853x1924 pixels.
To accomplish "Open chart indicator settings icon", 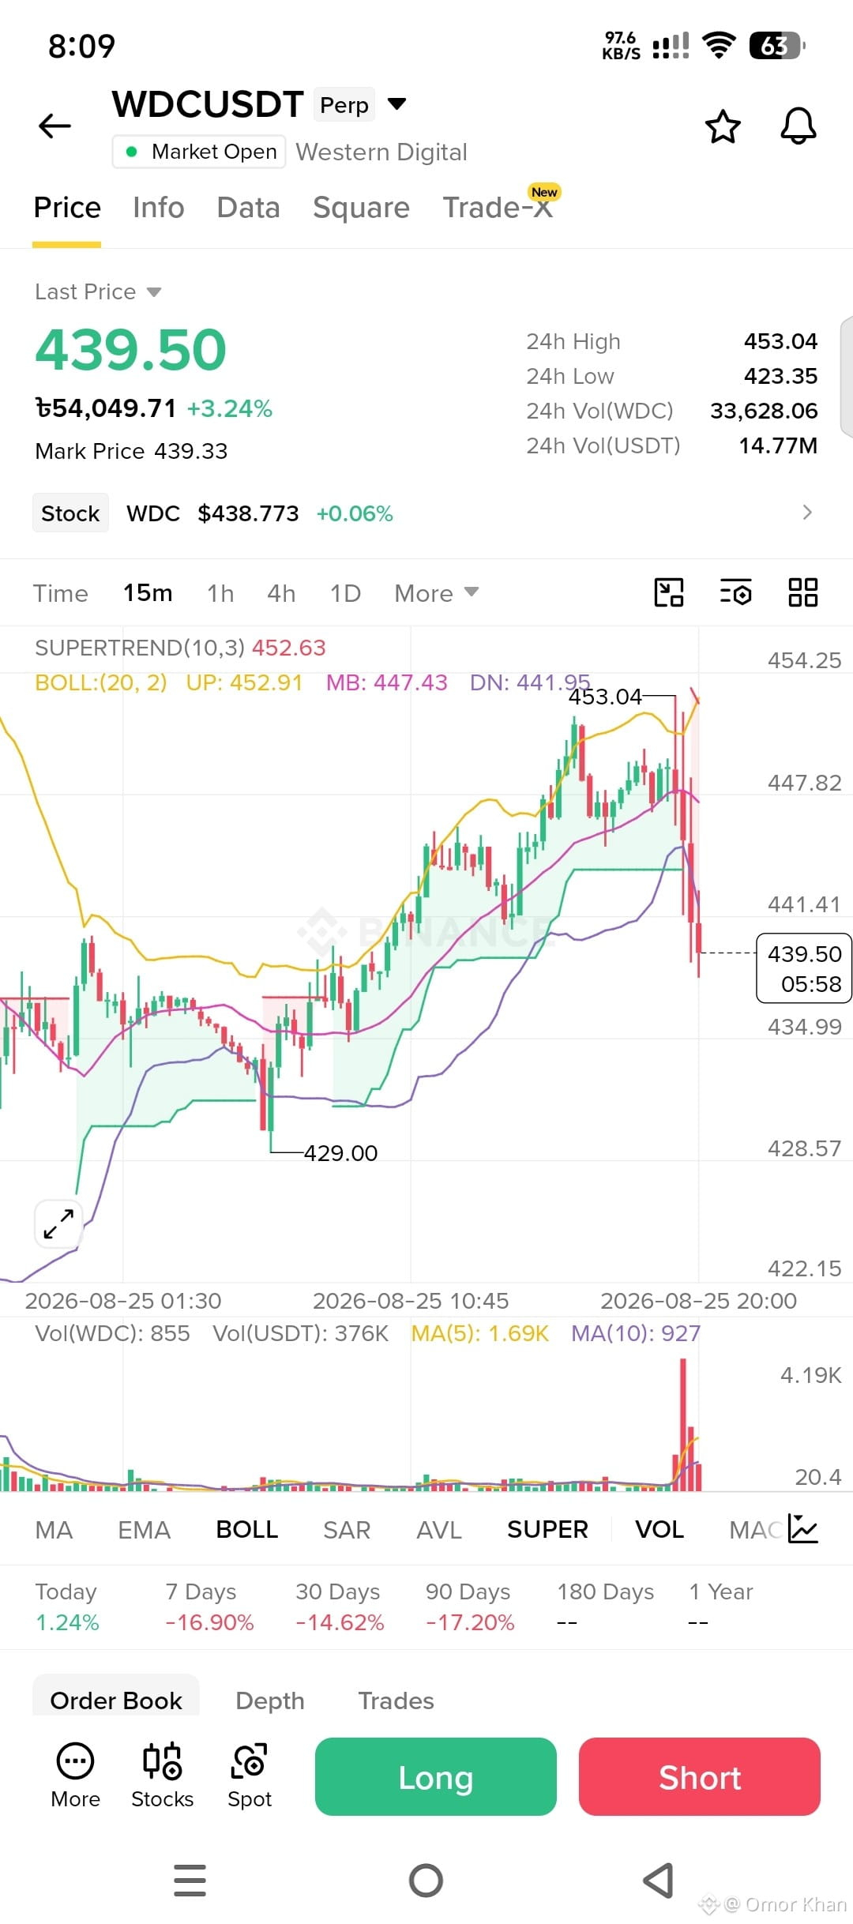I will (x=735, y=592).
